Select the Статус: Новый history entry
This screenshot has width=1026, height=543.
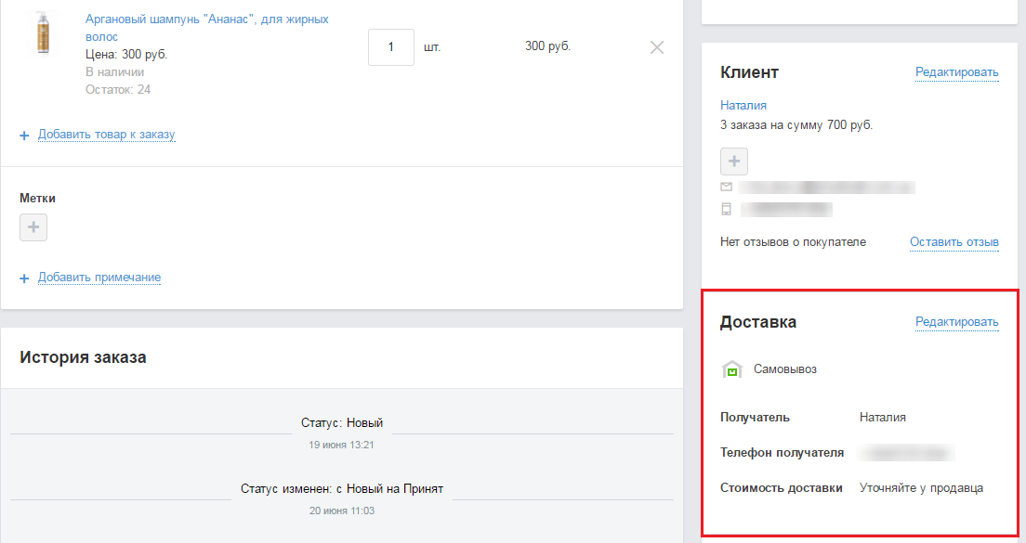point(342,423)
